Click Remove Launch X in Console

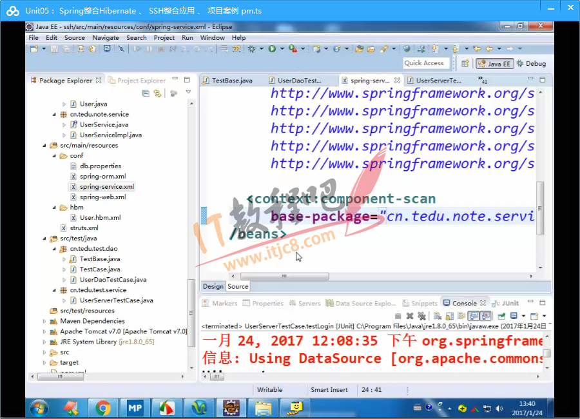410,316
